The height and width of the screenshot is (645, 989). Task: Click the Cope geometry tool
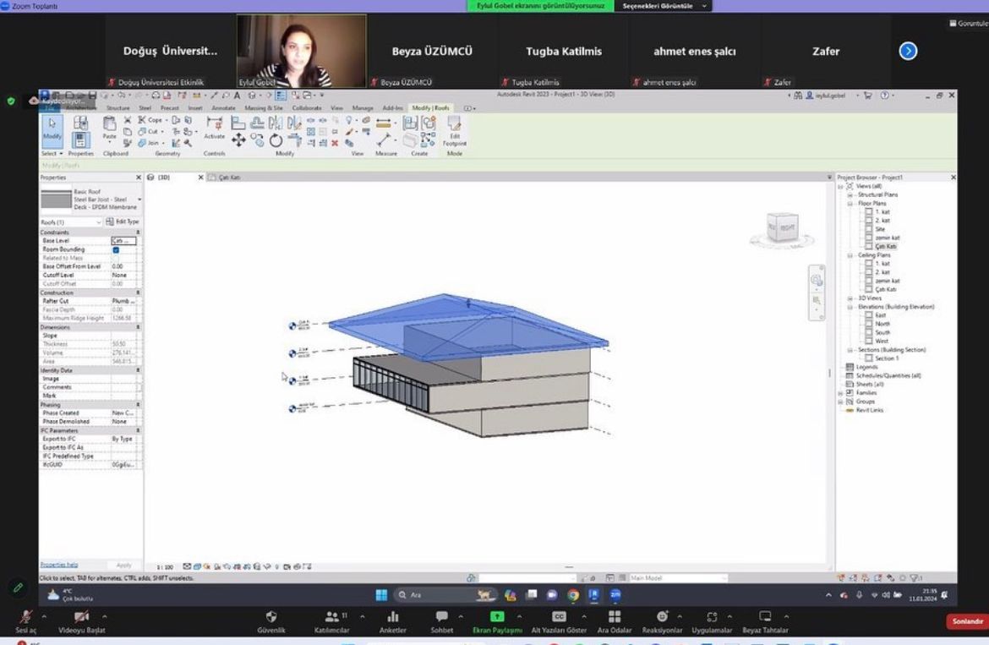pyautogui.click(x=150, y=120)
